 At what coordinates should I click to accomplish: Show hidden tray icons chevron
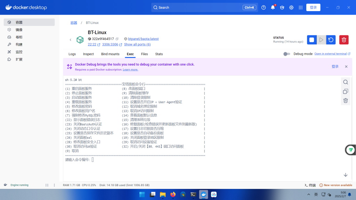[x=309, y=194]
